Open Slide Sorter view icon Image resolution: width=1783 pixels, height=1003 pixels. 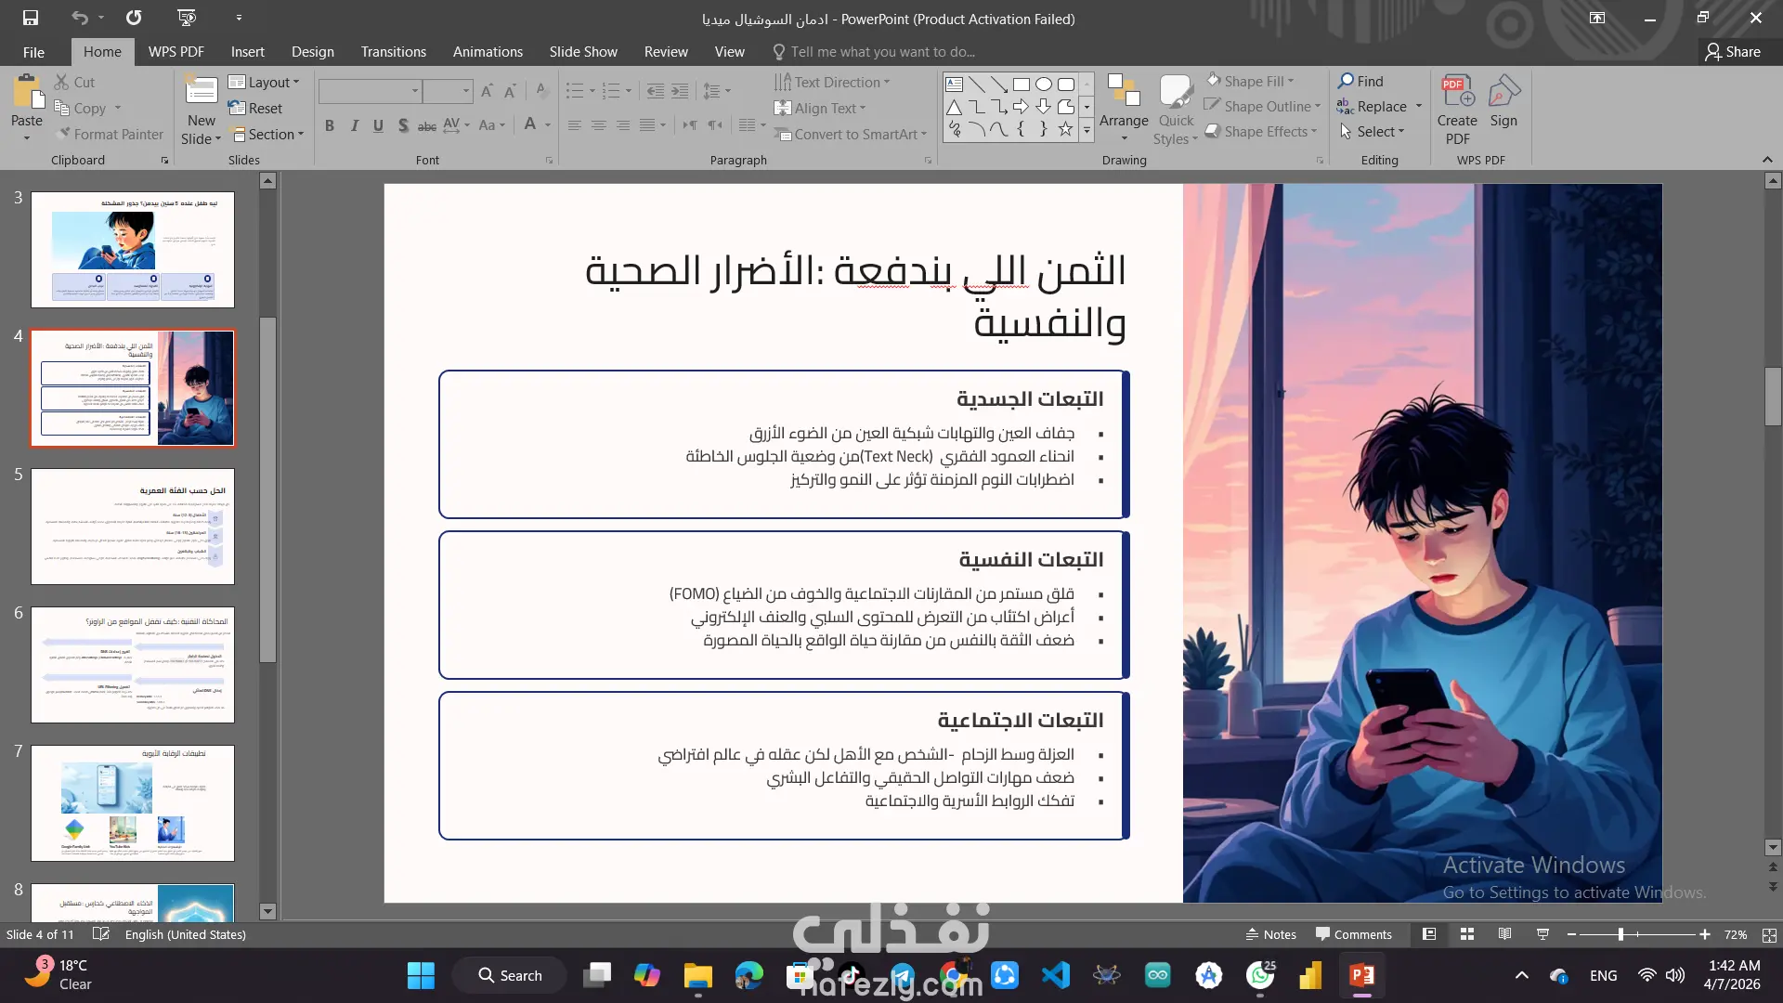tap(1467, 934)
